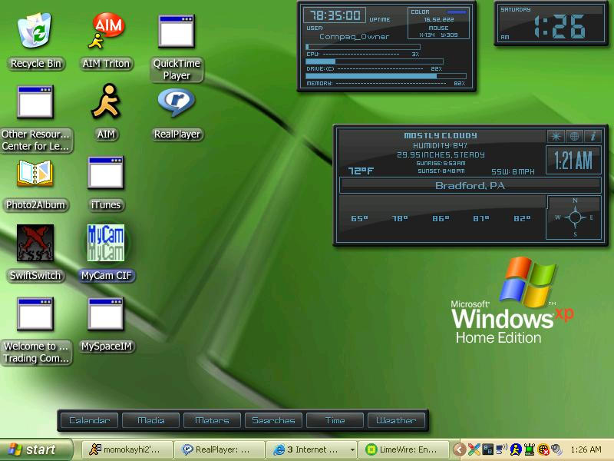Select the MyCam CIF desktop icon
Screen dimensions: 614x461
[x=106, y=243]
